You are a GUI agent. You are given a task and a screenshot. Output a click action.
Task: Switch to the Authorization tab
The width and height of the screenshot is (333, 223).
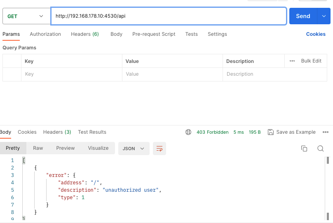tap(45, 34)
